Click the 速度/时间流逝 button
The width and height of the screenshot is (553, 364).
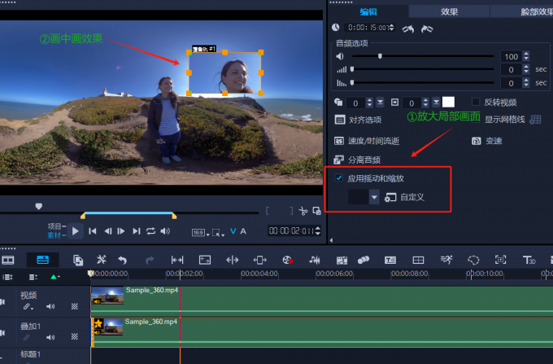372,141
